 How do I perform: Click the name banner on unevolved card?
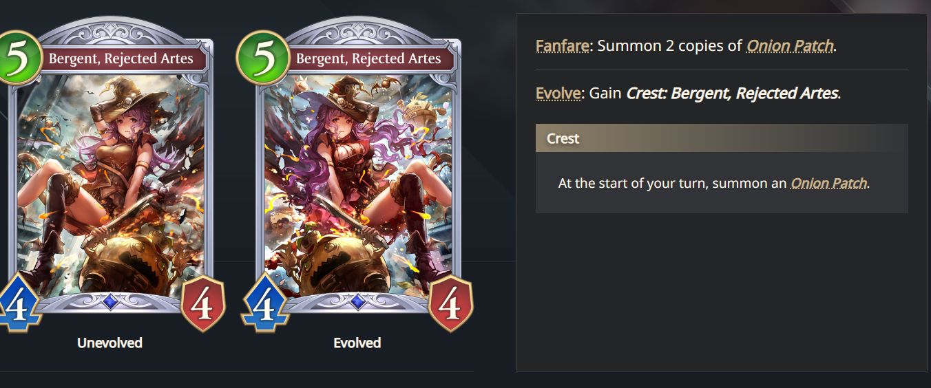[121, 58]
